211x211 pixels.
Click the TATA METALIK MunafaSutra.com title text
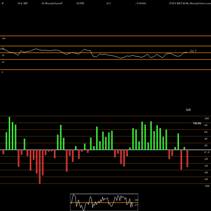[x=190, y=3]
